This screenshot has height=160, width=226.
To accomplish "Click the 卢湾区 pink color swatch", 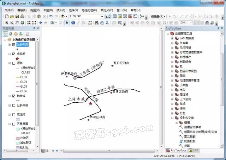I will pos(18,138).
